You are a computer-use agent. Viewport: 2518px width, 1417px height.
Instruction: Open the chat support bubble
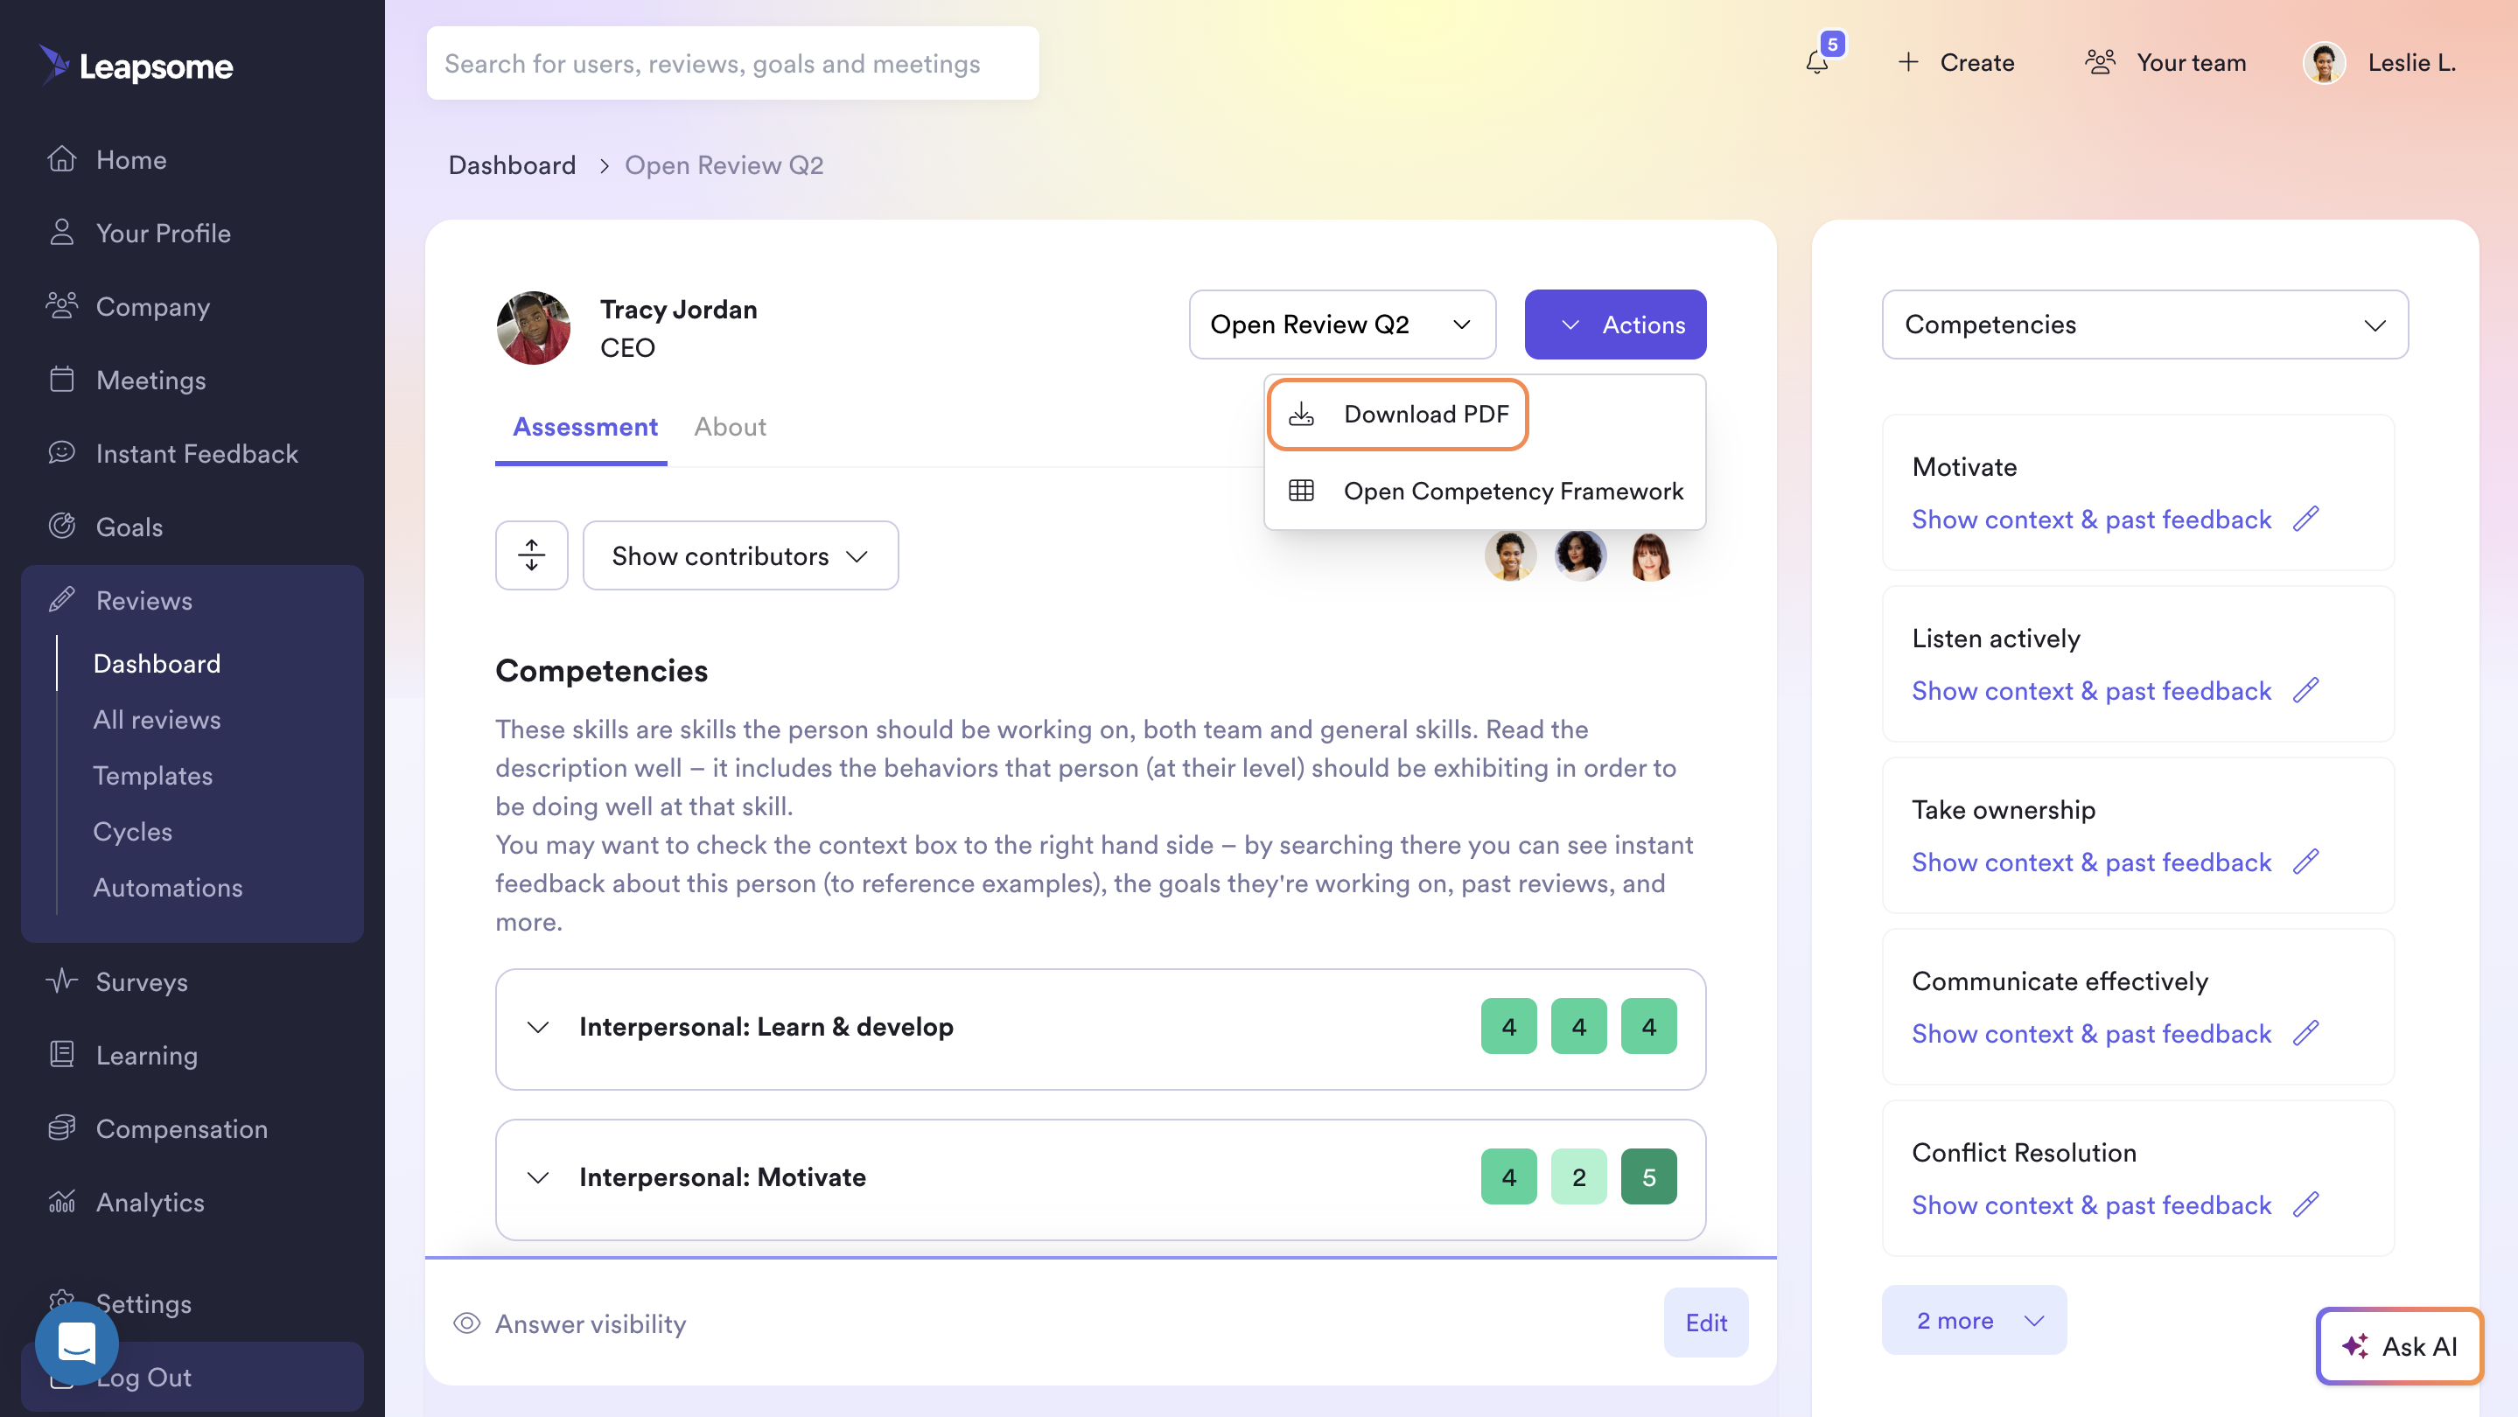coord(77,1343)
